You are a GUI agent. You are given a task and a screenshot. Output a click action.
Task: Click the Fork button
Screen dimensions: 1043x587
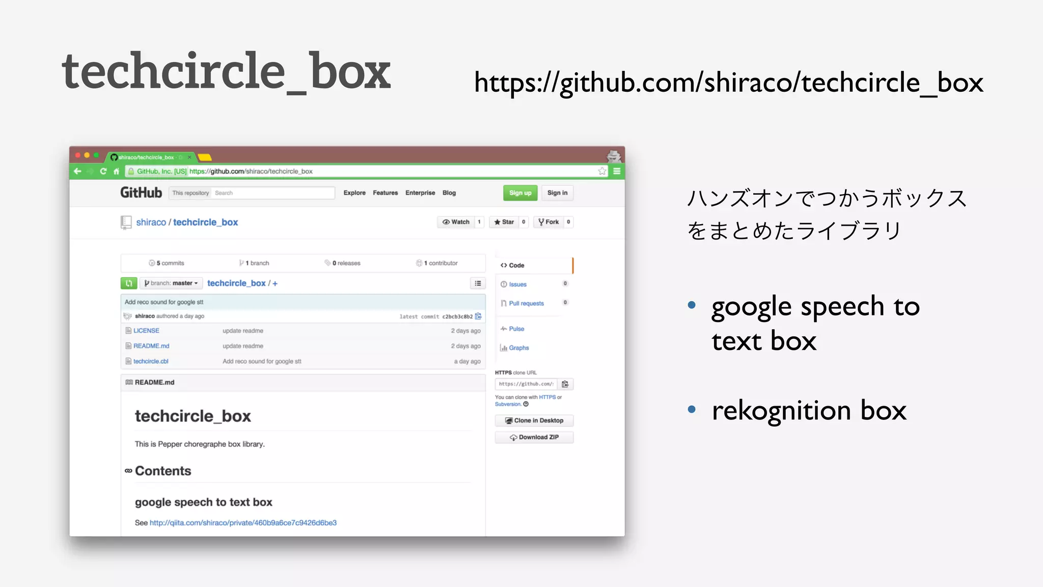click(548, 222)
